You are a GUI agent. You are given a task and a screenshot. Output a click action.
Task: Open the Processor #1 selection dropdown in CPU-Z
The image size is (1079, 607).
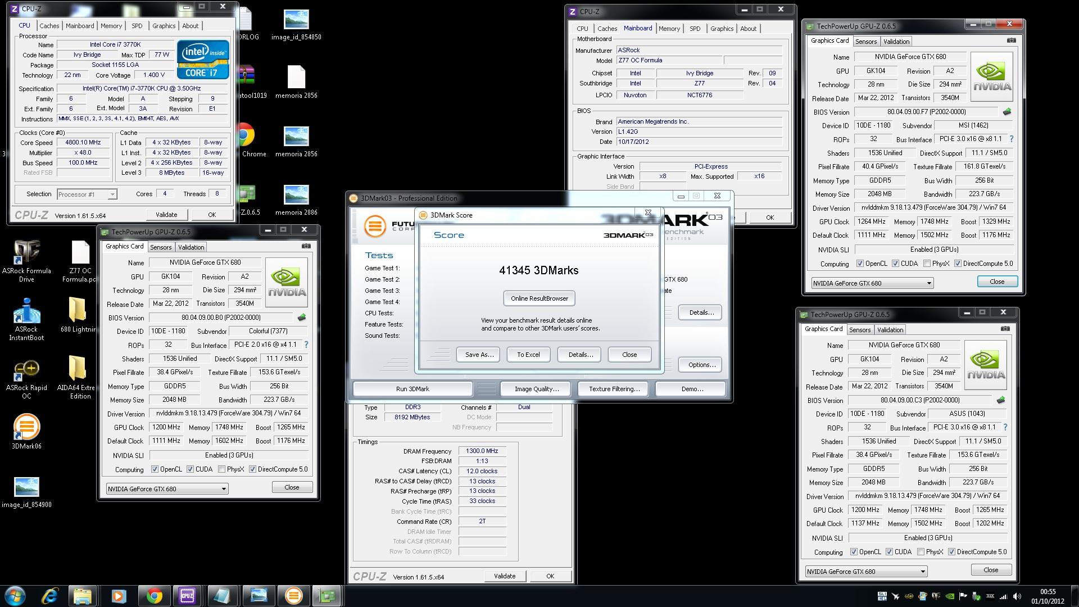(x=87, y=194)
